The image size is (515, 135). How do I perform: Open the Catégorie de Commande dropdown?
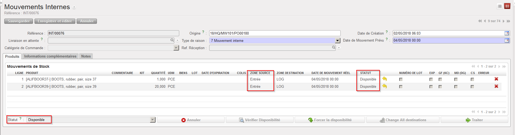(x=176, y=48)
